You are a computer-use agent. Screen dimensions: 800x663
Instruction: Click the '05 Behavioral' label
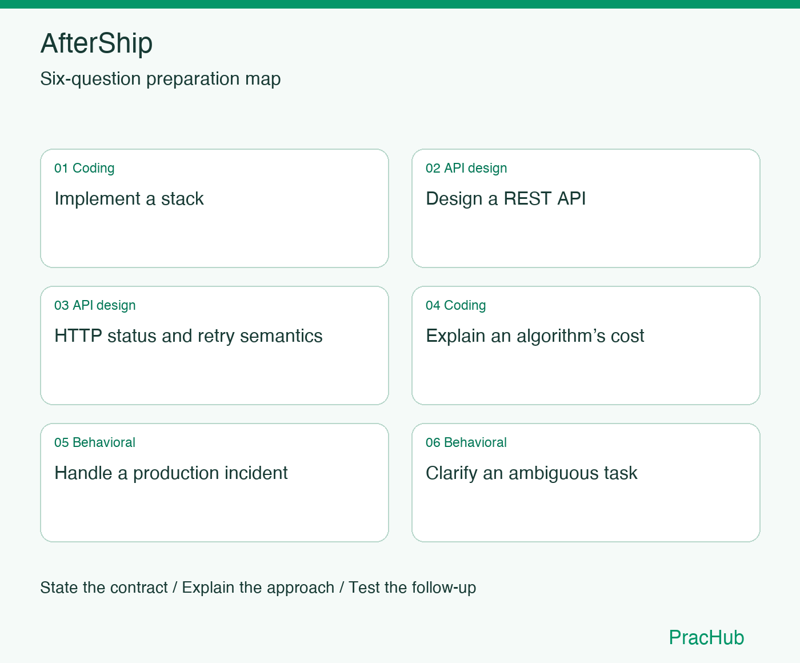95,442
